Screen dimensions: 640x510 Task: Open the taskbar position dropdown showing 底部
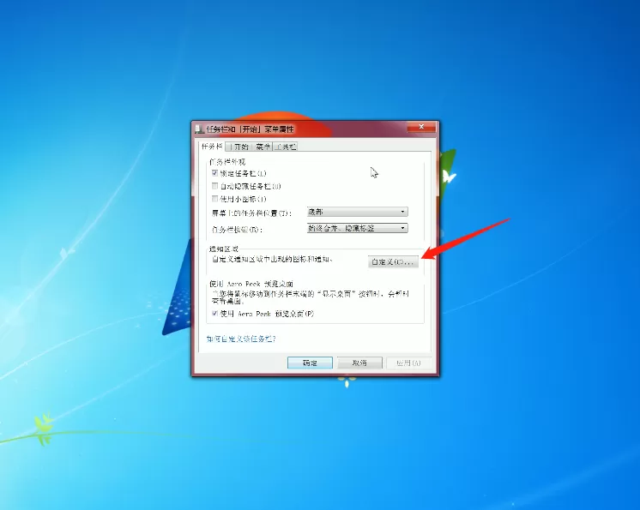point(357,212)
